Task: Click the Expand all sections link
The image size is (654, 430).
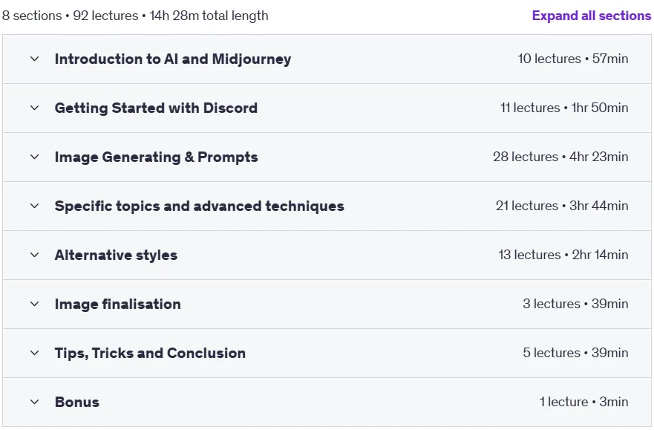Action: (x=592, y=16)
